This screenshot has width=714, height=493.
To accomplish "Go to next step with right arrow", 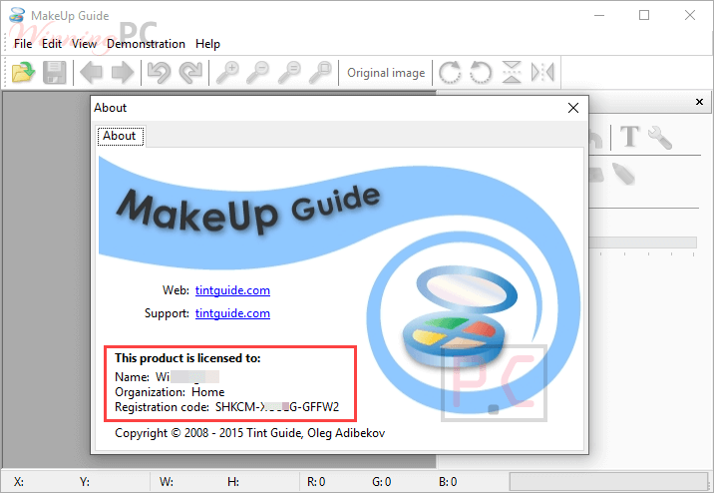I will [123, 73].
